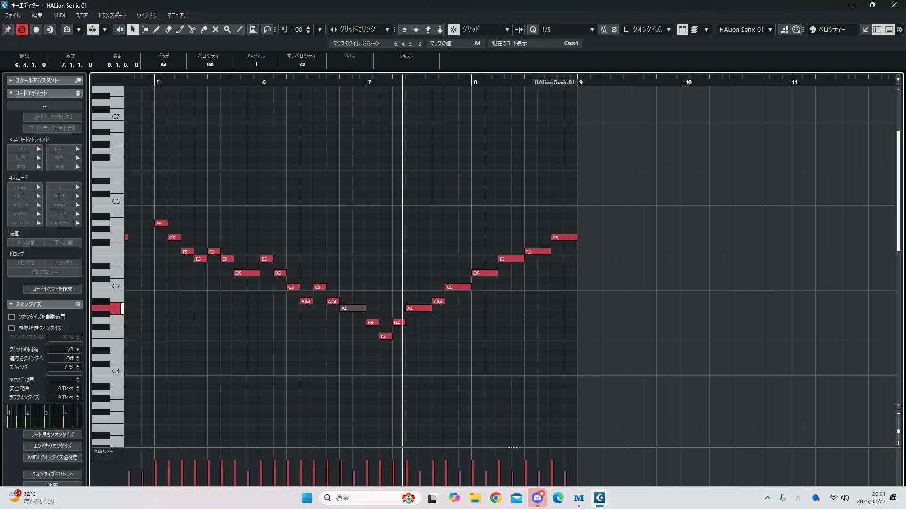
Task: Select the Draw pencil tool
Action: click(x=156, y=29)
